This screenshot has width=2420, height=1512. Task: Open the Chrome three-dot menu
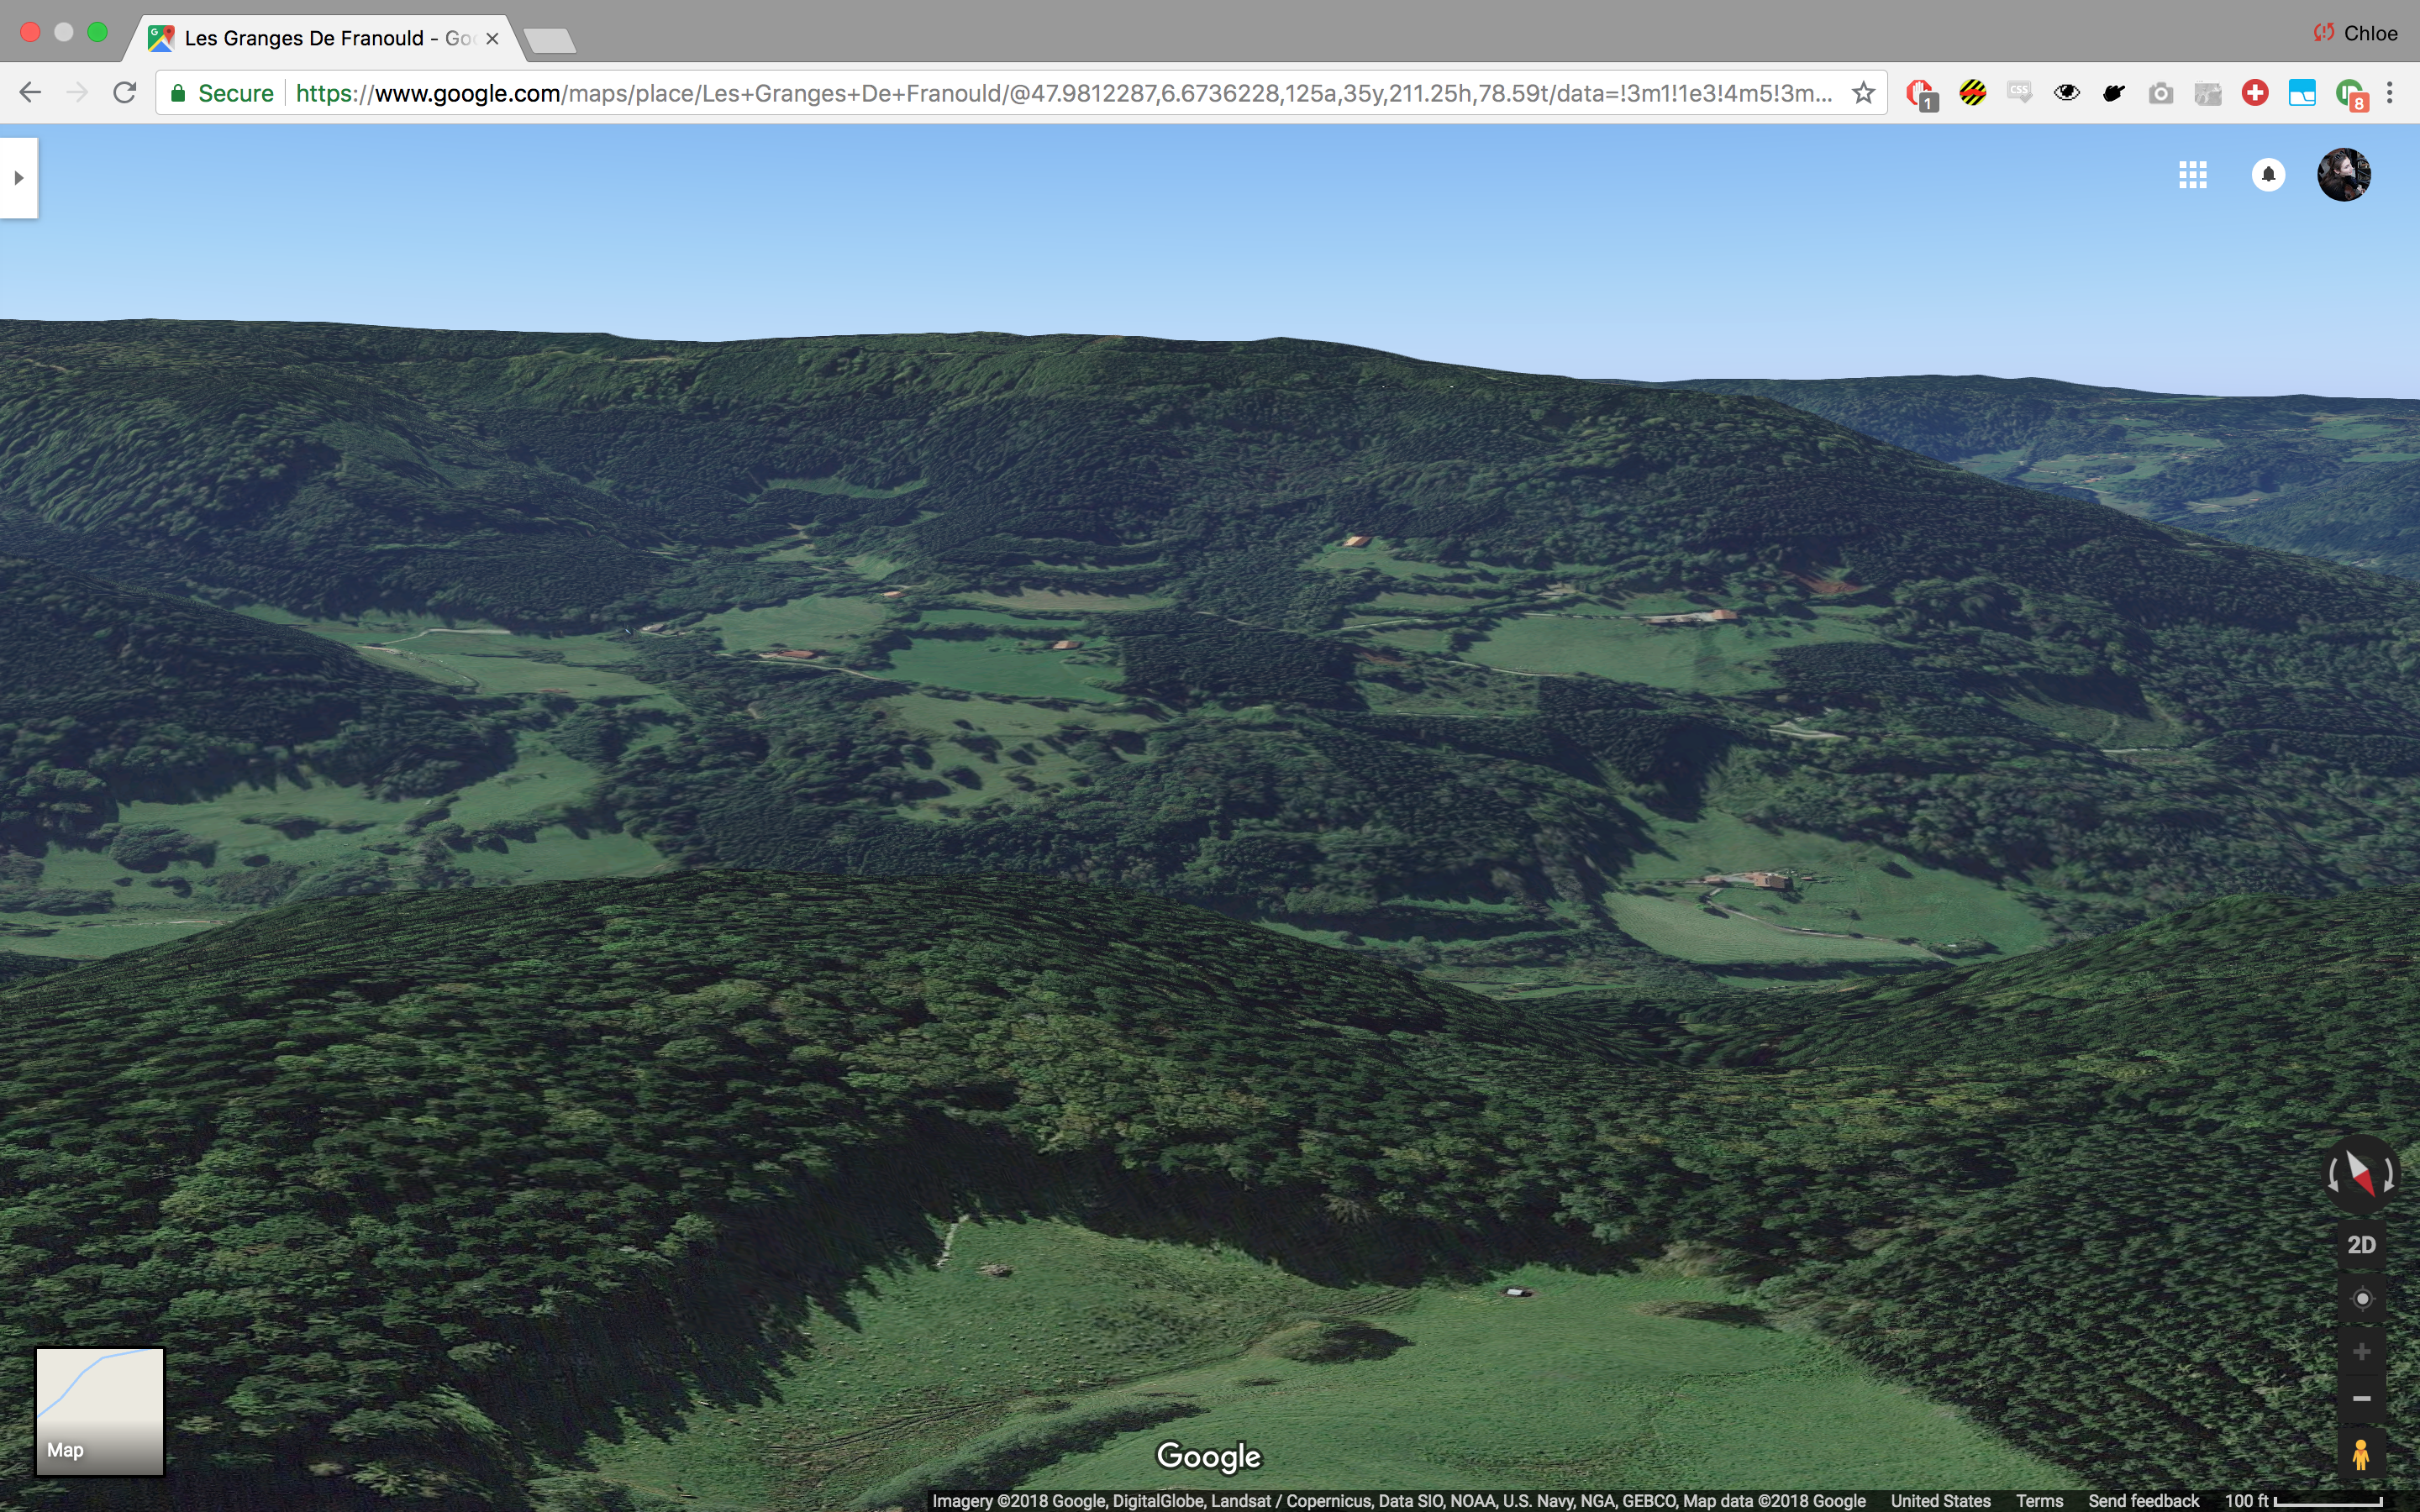coord(2390,93)
